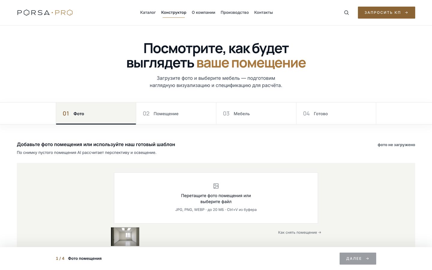Viewport: 432px width, 270px height.
Task: Click the фото не загружено status text
Action: click(396, 145)
